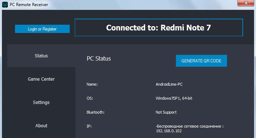The height and width of the screenshot is (138, 256).
Task: Click the PC Remote Receiver title text
Action: pos(29,5)
